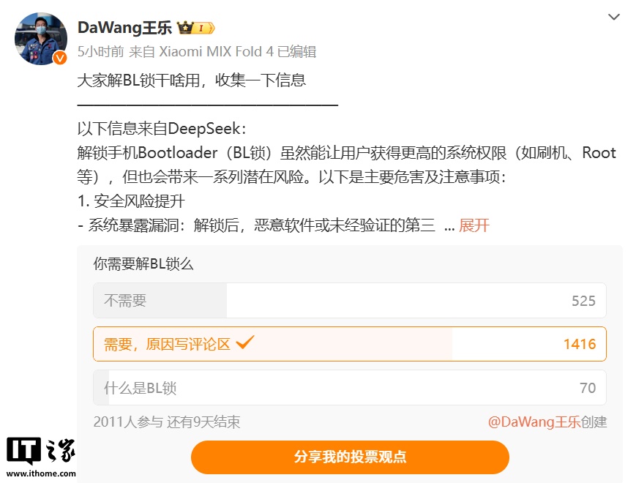Click the 1416 vote count

coord(580,344)
